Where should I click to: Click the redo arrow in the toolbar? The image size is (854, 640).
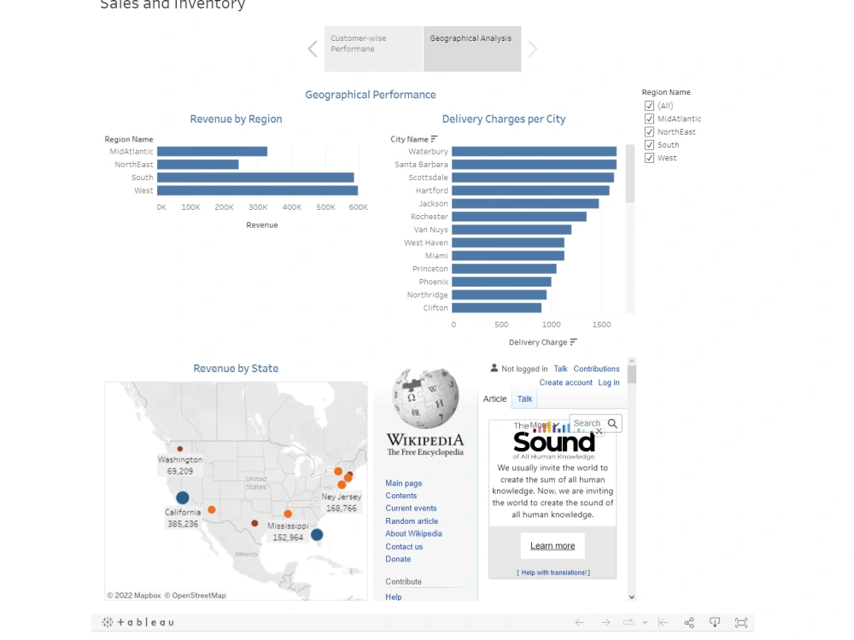605,622
